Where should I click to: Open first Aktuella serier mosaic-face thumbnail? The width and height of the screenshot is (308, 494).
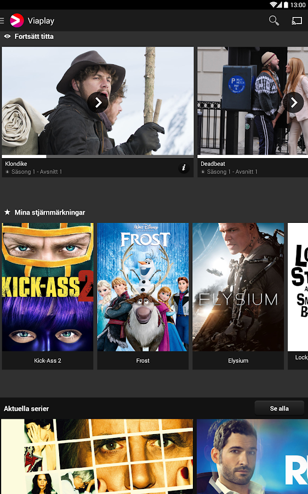pyautogui.click(x=97, y=457)
